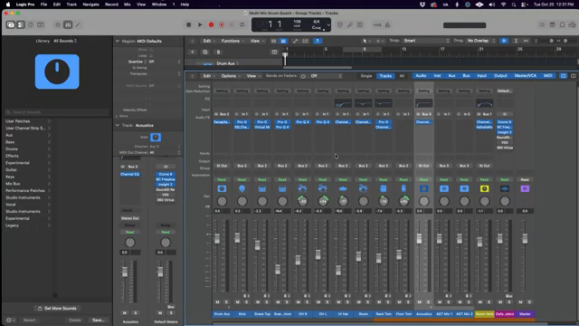Open the mixer Edit menu

(209, 76)
